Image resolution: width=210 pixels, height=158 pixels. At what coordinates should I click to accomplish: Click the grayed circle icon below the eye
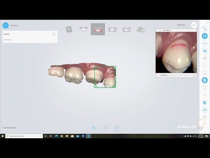[x=205, y=58]
